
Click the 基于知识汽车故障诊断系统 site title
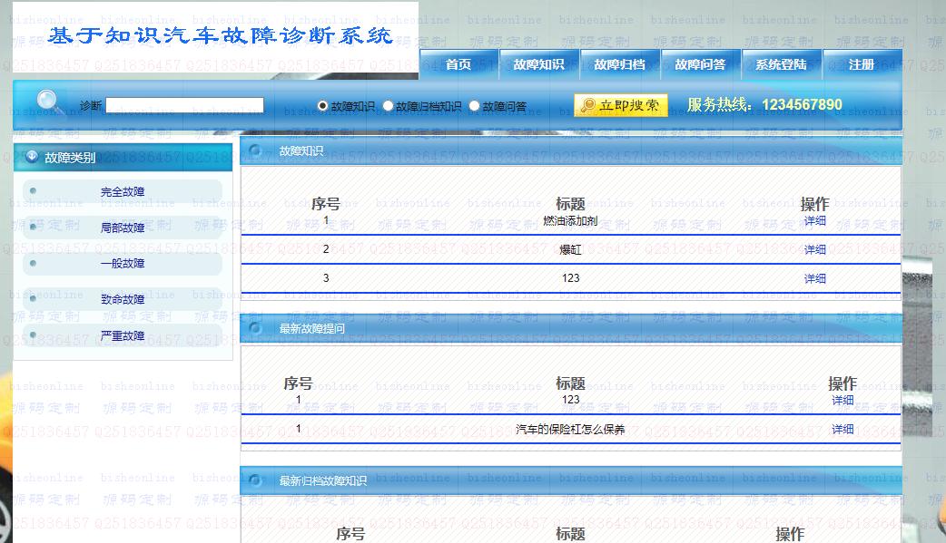coord(221,35)
